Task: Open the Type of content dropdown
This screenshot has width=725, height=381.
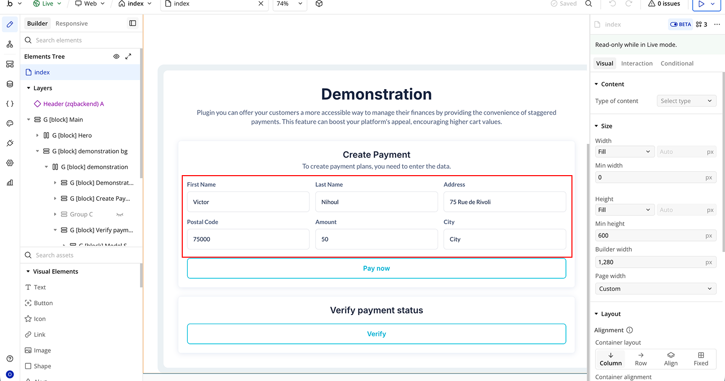Action: click(x=686, y=101)
